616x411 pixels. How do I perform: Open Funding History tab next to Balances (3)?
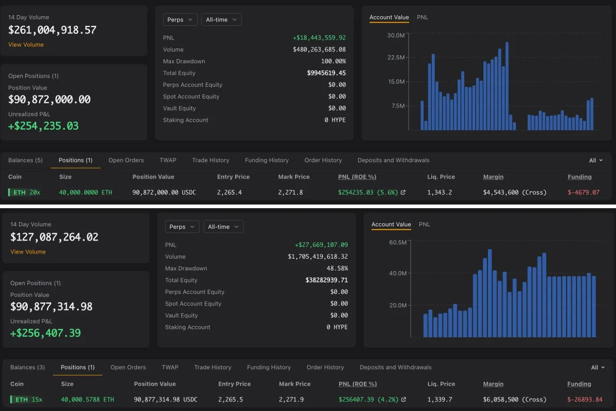coord(269,368)
